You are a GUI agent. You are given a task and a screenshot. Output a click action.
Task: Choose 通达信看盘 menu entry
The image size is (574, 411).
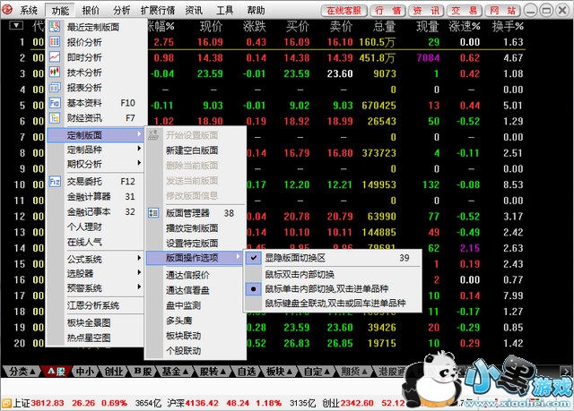coord(195,290)
